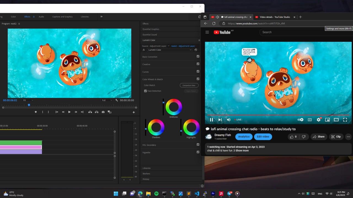Viewport: 353px width, 198px height.
Task: Open the Full playback resolution dropdown
Action: [107, 100]
